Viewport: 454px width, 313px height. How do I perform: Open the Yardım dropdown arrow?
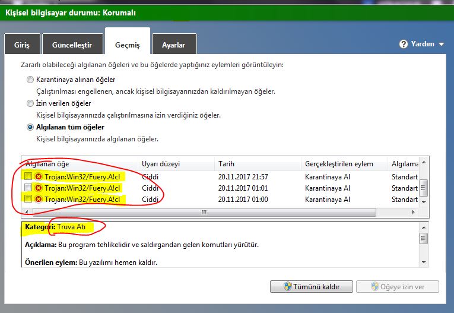[442, 45]
